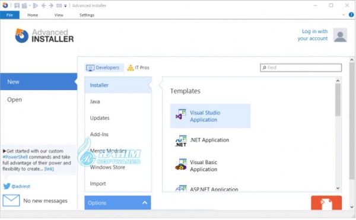
Task: Open the mail icon in quick access toolbar
Action: point(59,5)
